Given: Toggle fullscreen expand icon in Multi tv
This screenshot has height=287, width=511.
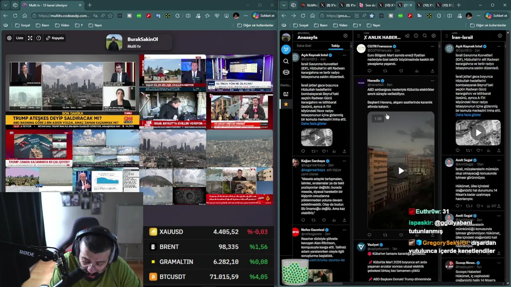Looking at the screenshot, I should (x=30, y=38).
